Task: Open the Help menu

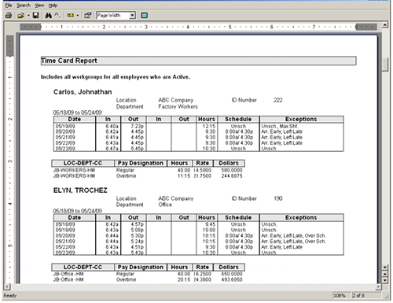Action: click(x=53, y=6)
